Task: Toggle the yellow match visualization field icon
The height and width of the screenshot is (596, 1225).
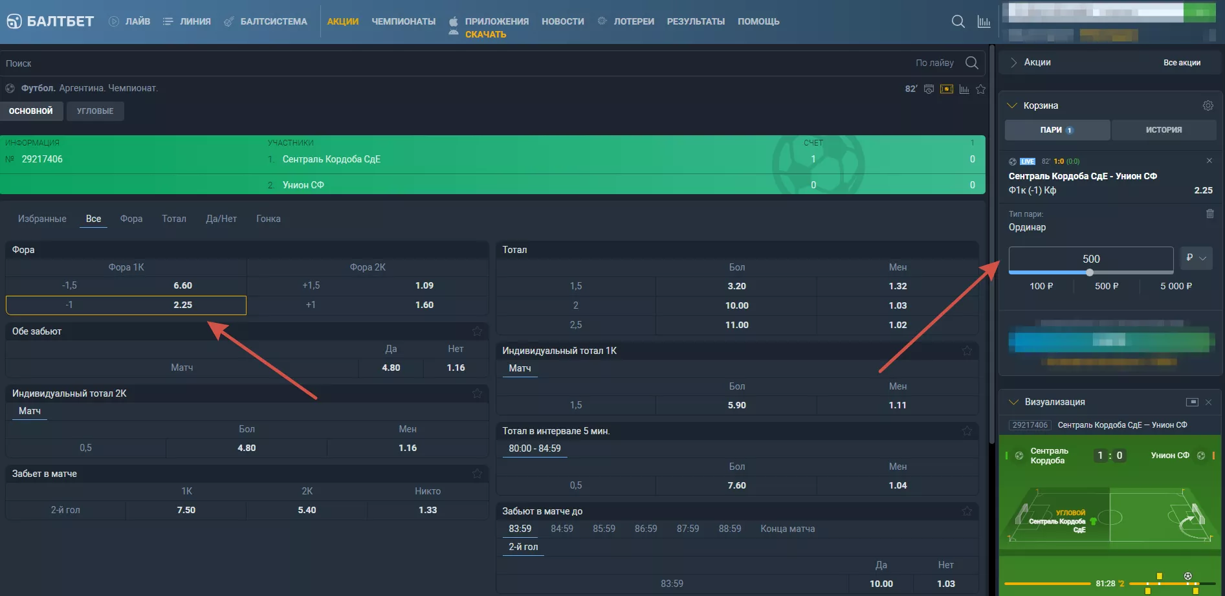Action: point(946,89)
